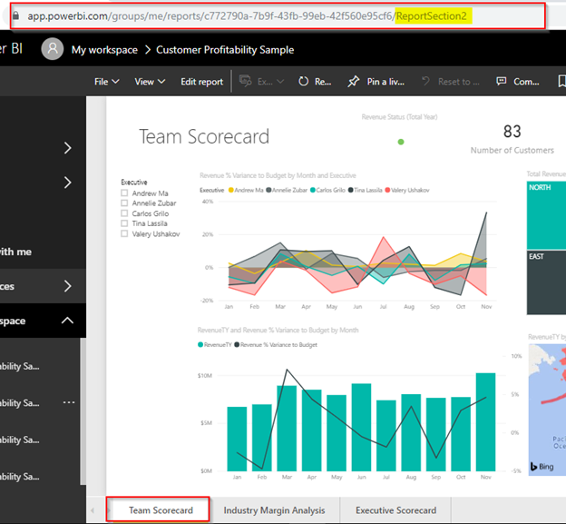Click Andrew Ma yellow legend swatch
Viewport: 566px width, 524px height.
(x=231, y=190)
